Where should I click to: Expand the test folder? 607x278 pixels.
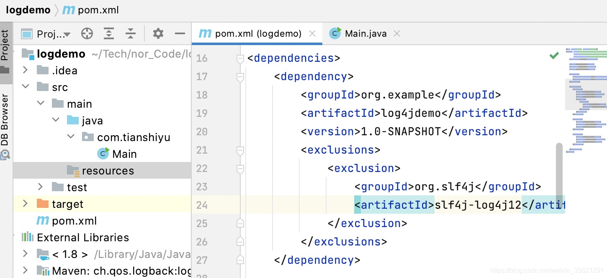[x=41, y=187]
